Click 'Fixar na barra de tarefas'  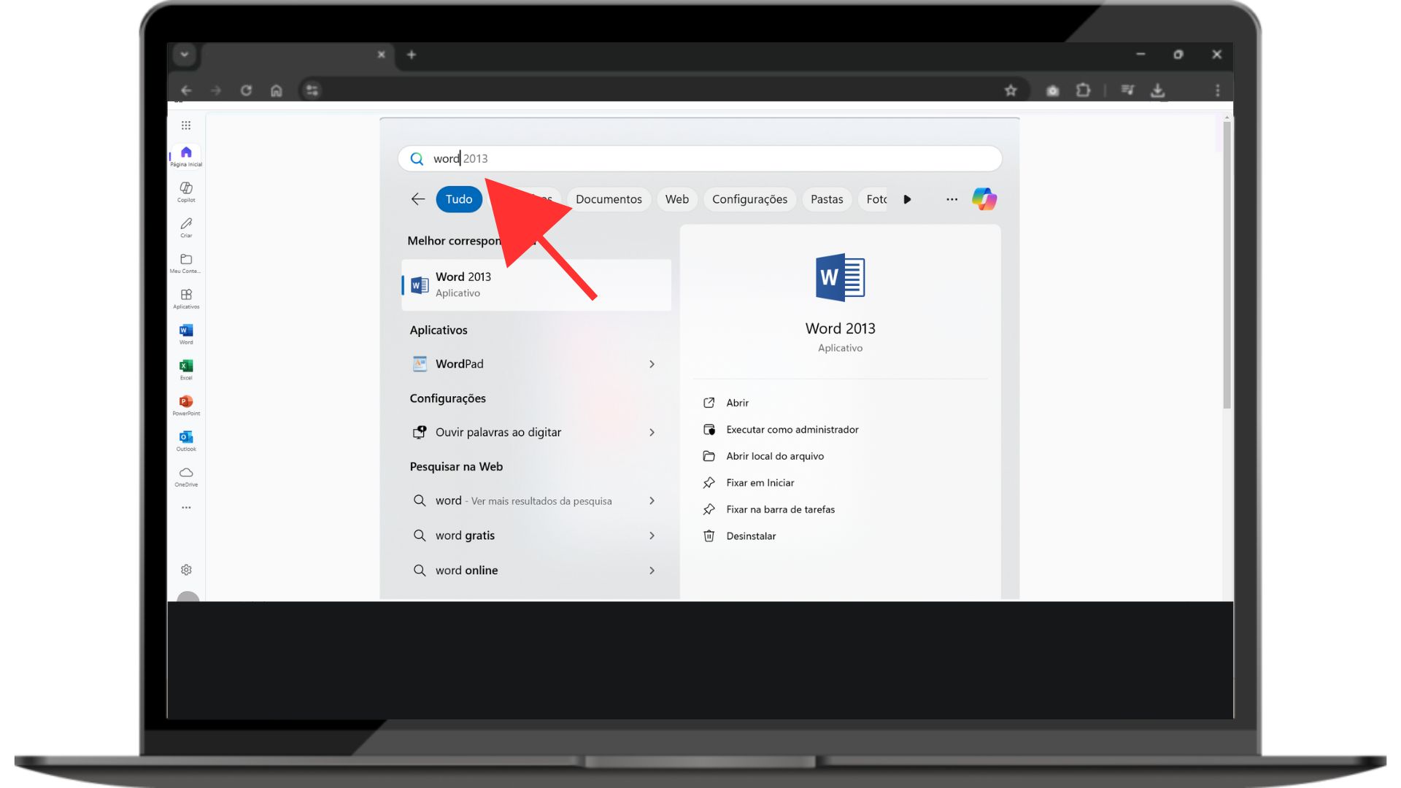click(x=780, y=509)
